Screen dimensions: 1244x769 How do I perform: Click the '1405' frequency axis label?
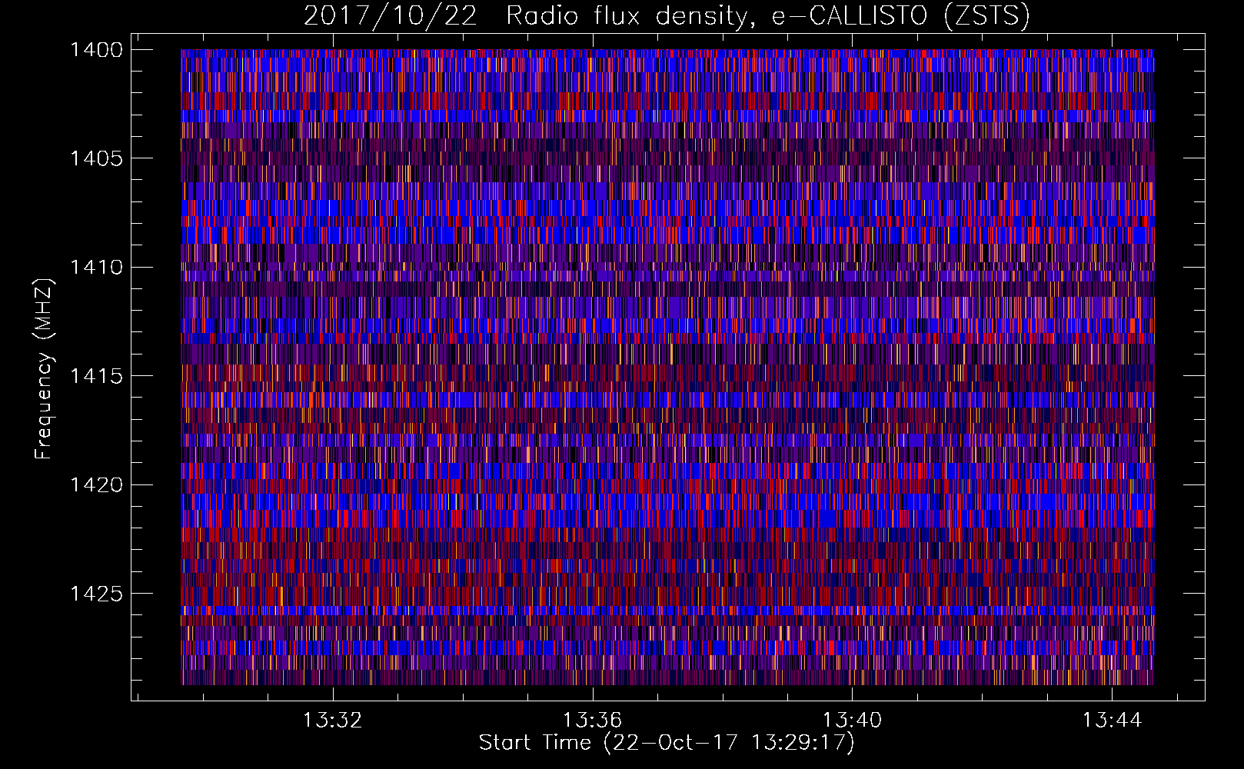[x=96, y=158]
